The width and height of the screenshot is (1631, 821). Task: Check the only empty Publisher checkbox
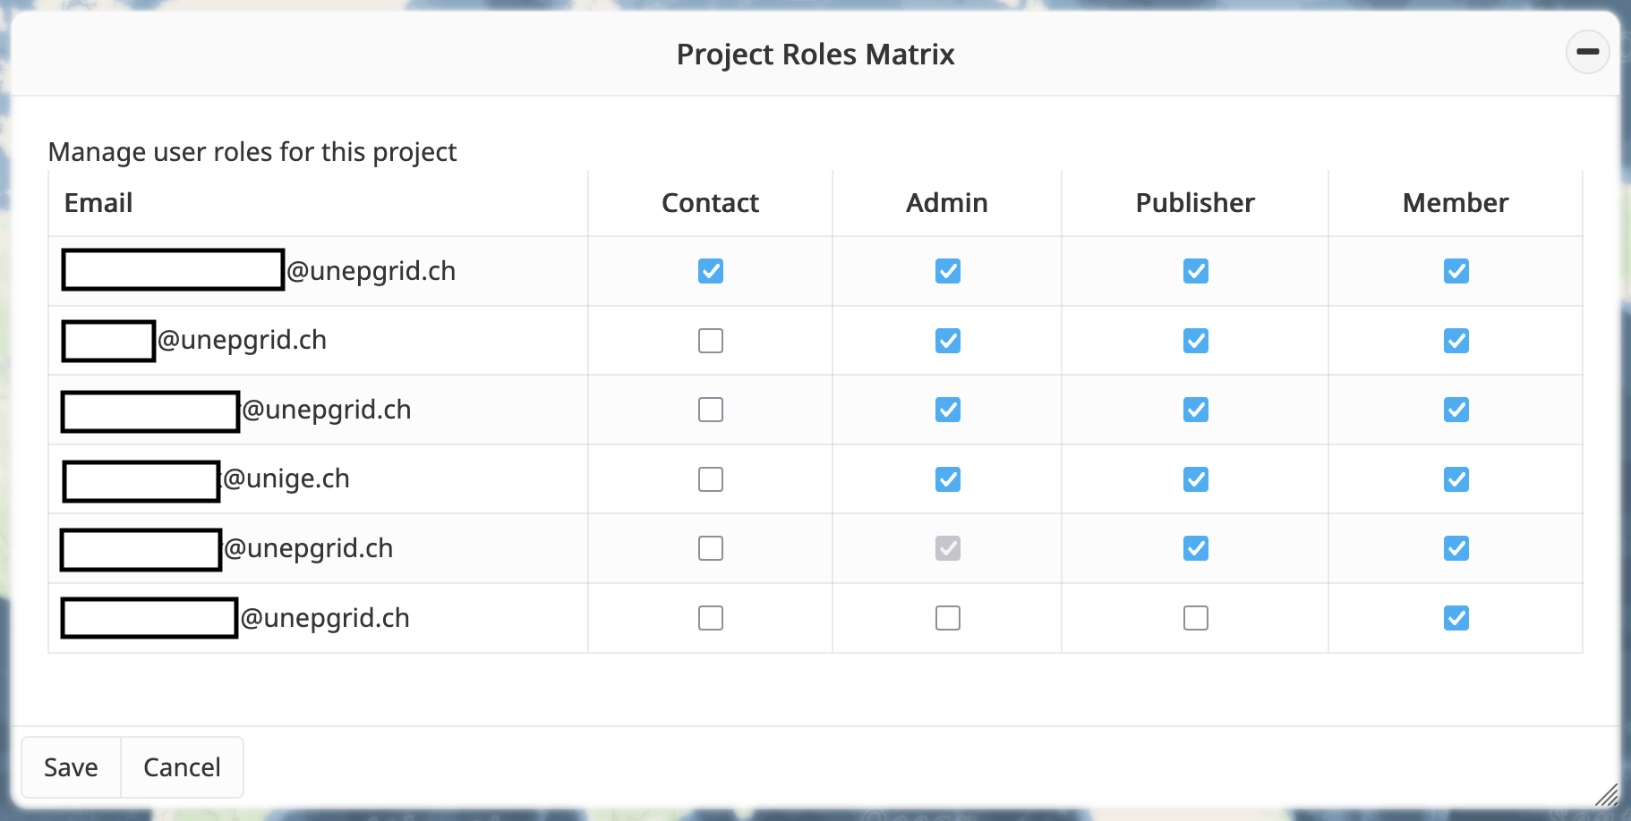(1195, 618)
